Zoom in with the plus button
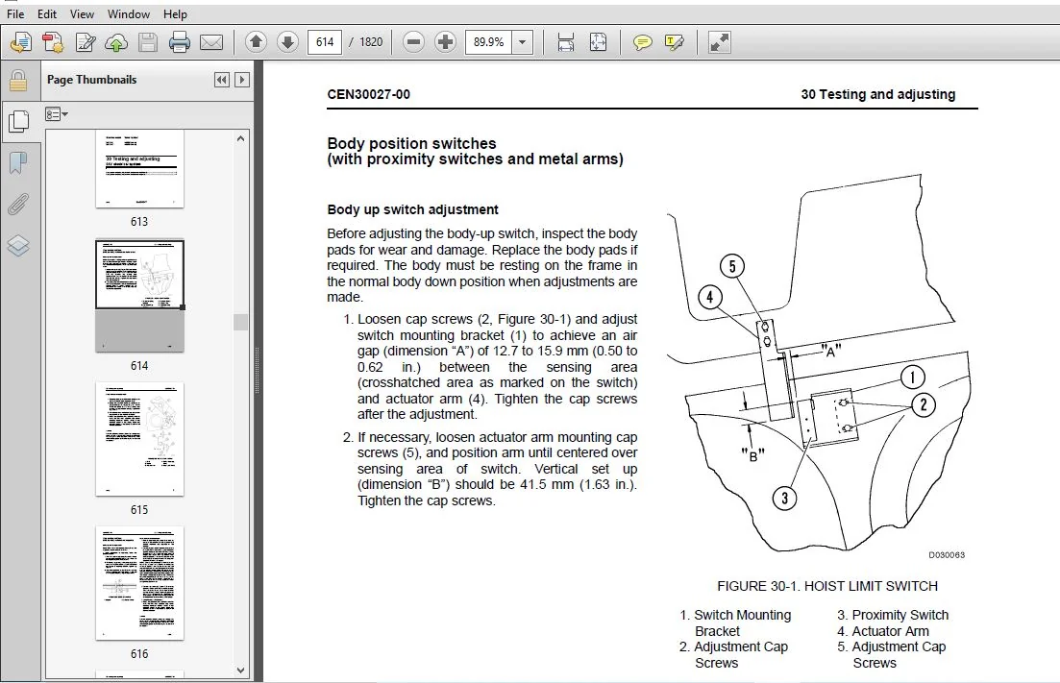This screenshot has height=683, width=1060. pyautogui.click(x=446, y=42)
